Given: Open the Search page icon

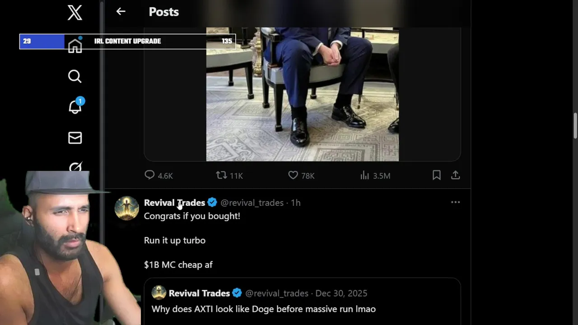Looking at the screenshot, I should tap(75, 76).
